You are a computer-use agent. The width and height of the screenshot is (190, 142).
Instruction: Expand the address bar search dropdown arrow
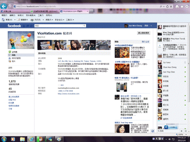[164, 7]
